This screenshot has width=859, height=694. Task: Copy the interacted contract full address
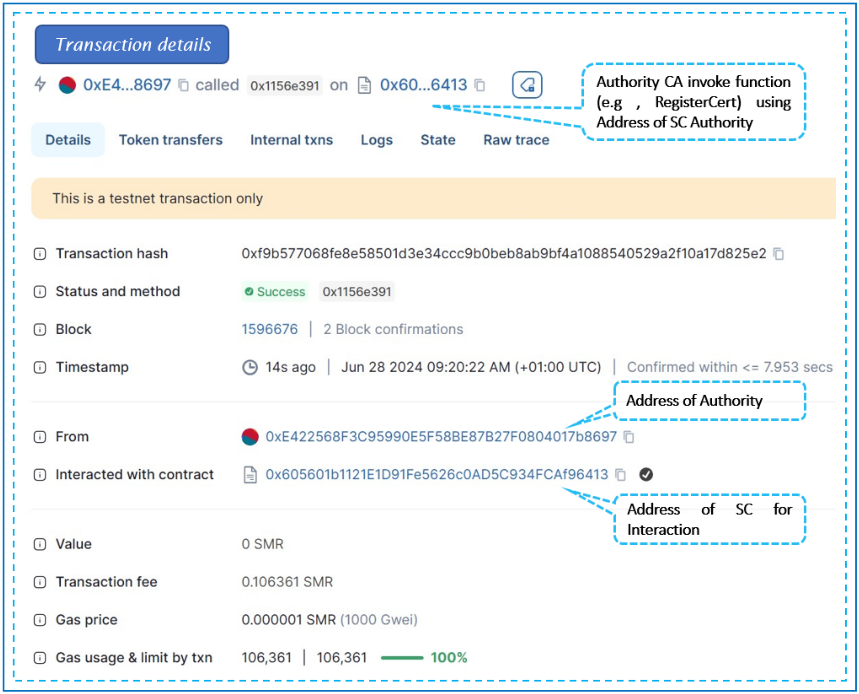tap(620, 475)
